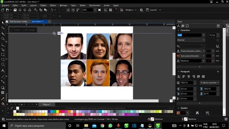Viewport: 229px width, 129px height.
Task: Click the Cortar crop confirm button
Action: click(15, 30)
